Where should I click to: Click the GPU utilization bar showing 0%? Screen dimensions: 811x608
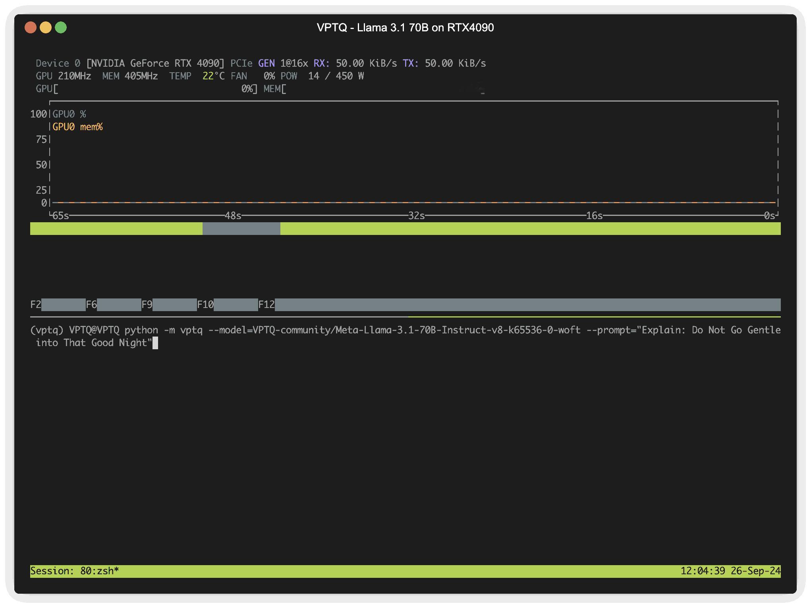[147, 89]
